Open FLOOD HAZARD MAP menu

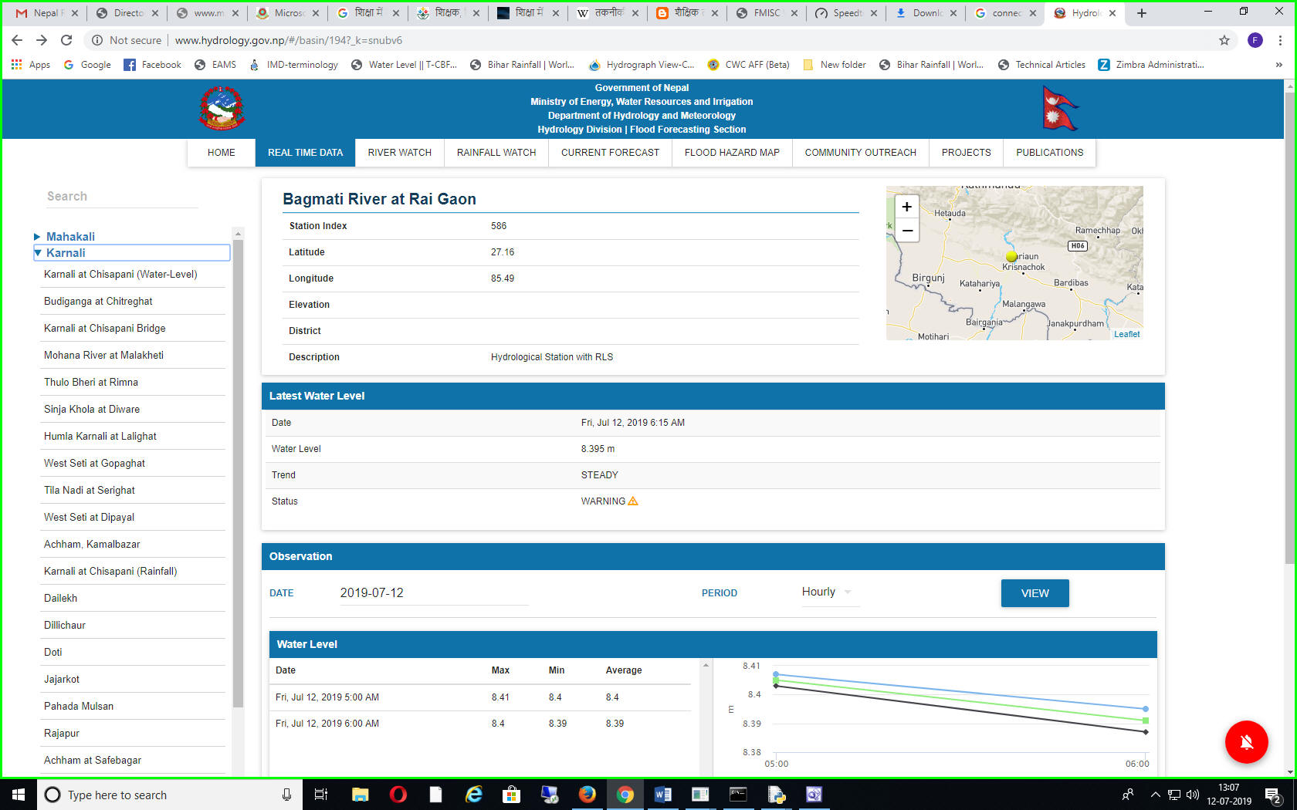pyautogui.click(x=732, y=153)
